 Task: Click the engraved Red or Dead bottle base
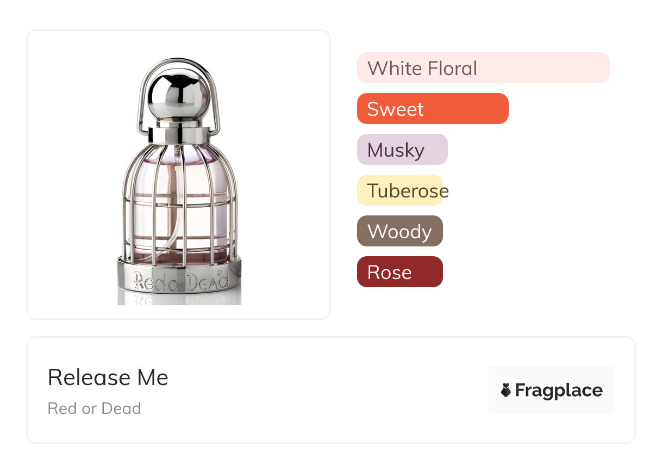pyautogui.click(x=179, y=279)
